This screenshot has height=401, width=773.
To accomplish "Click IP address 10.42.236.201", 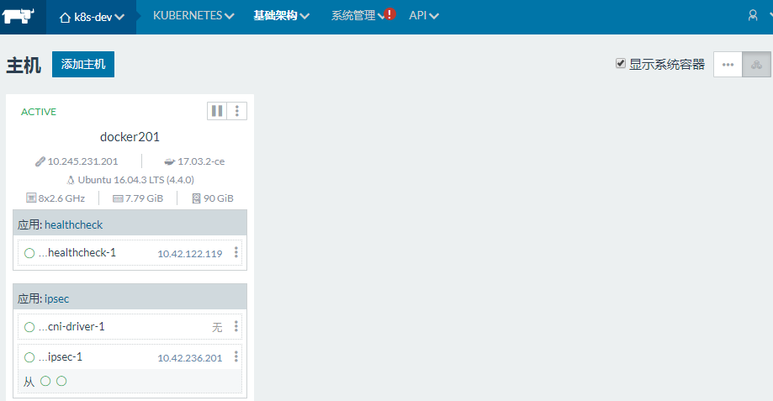I will [190, 358].
